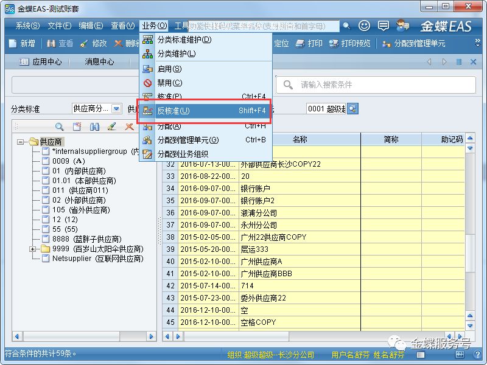The image size is (487, 365).
Task: Click the 修改 (Edit) toolbar button
Action: coord(93,43)
